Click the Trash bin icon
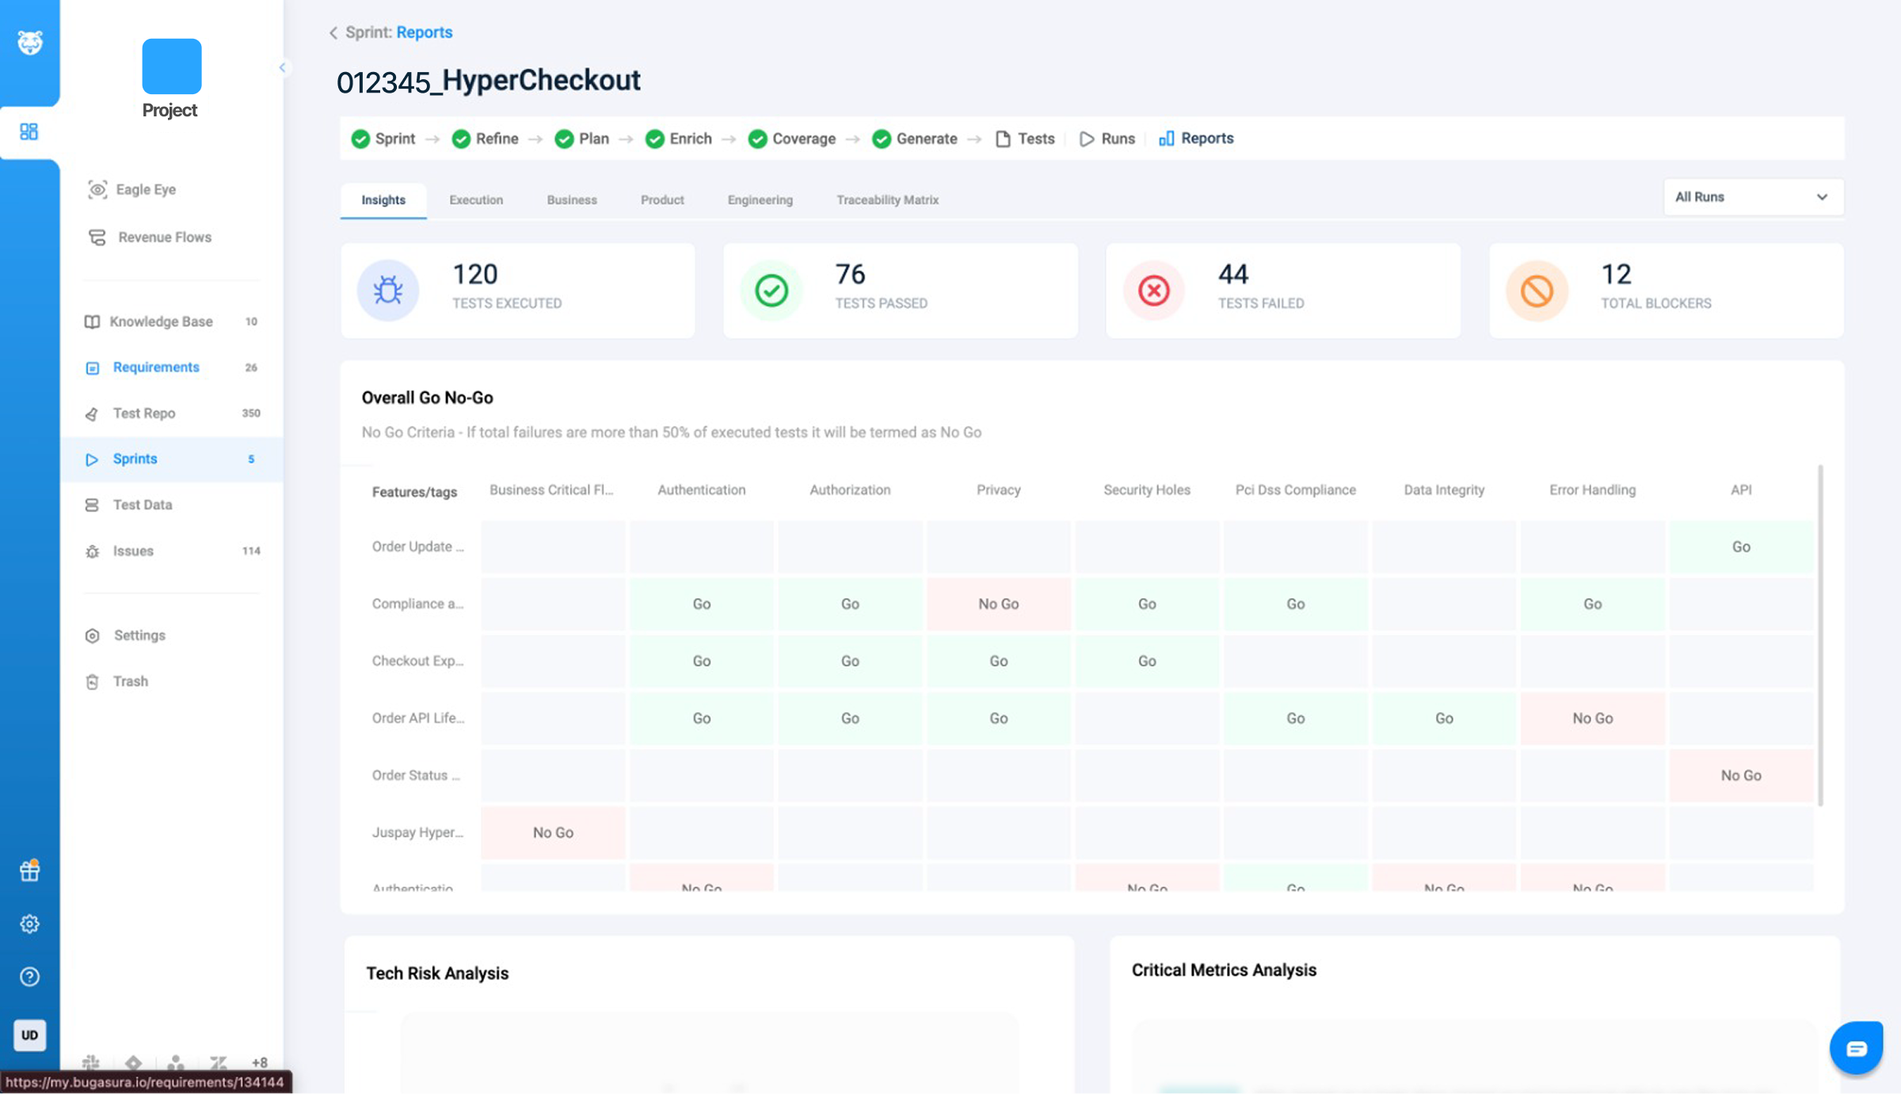 tap(92, 682)
